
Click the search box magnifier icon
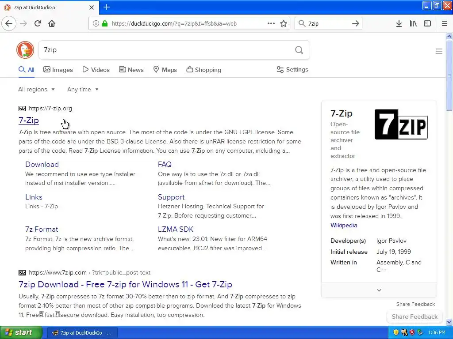click(x=302, y=24)
